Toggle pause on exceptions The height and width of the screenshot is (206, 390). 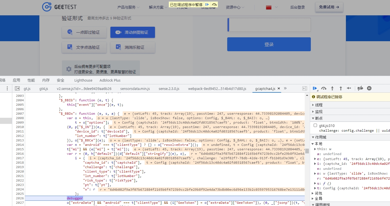(x=369, y=88)
